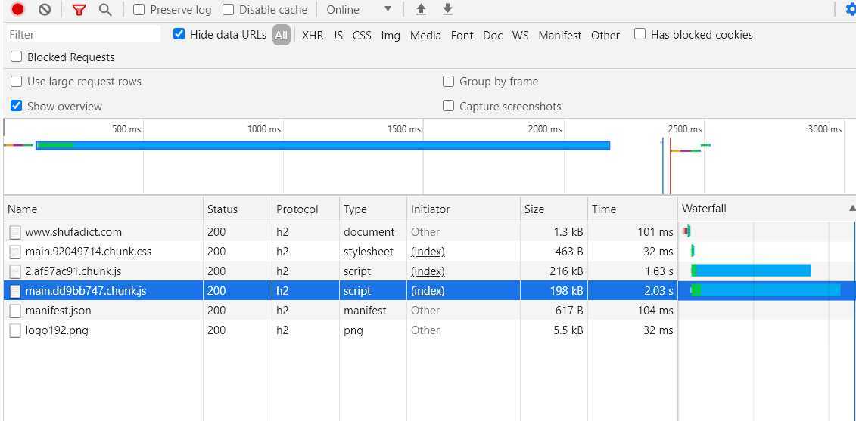The image size is (856, 421).
Task: Filter requests by JS
Action: click(x=338, y=35)
